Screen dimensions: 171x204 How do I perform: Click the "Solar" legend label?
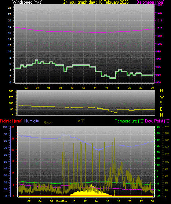[48, 123]
